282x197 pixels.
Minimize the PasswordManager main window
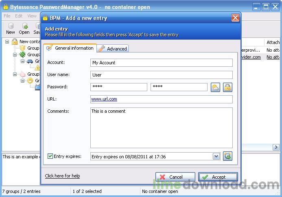pos(256,7)
